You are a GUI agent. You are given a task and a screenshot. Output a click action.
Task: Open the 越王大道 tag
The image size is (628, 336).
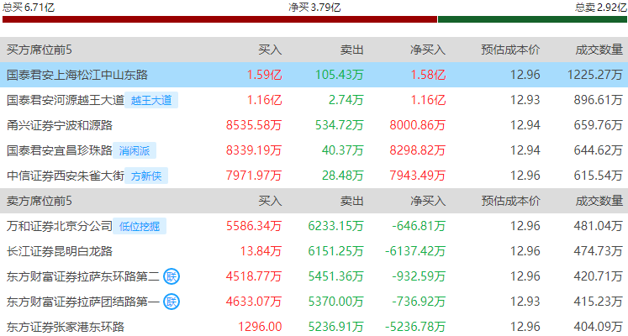[151, 100]
